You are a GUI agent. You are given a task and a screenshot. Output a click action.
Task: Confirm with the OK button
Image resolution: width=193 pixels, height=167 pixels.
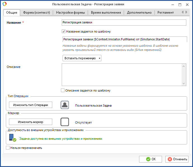(x=151, y=159)
